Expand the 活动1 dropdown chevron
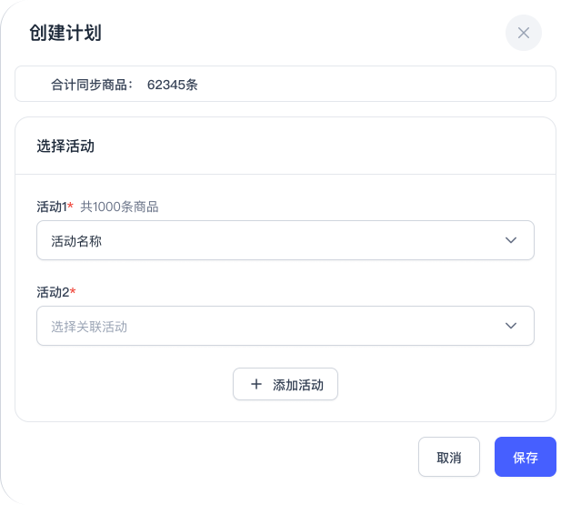 (511, 240)
